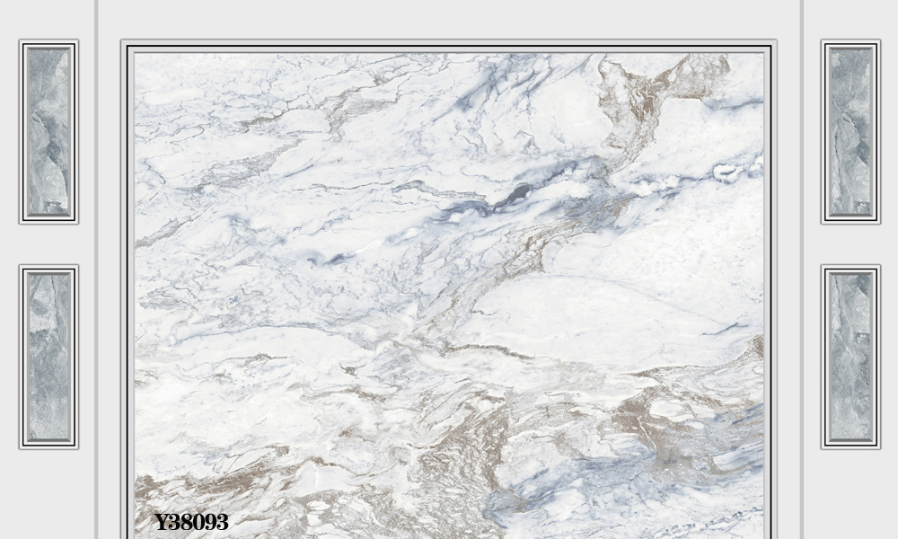Click the top-left gray marble panel
This screenshot has width=898, height=539.
pos(48,131)
